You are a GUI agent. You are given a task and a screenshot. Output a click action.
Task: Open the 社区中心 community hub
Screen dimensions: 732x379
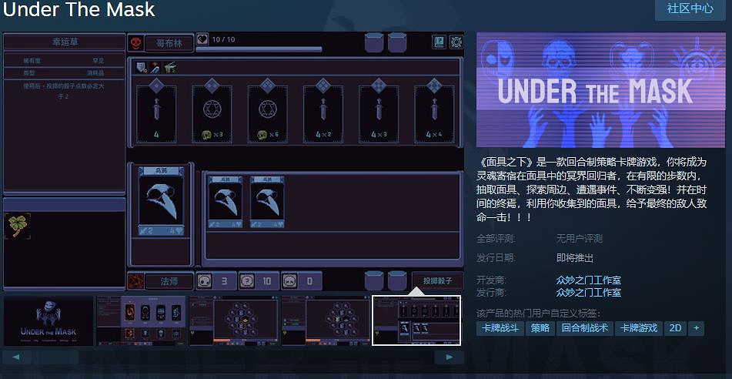(x=690, y=8)
